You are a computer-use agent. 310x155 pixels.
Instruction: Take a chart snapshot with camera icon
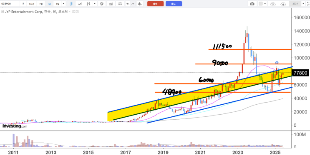pos(252,4)
